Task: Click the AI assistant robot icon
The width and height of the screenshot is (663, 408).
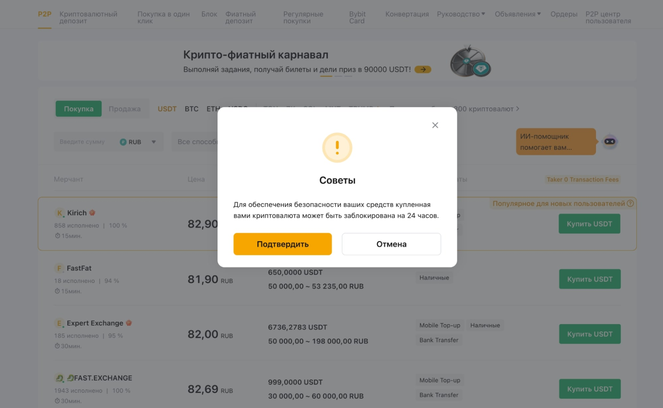Action: (x=609, y=142)
